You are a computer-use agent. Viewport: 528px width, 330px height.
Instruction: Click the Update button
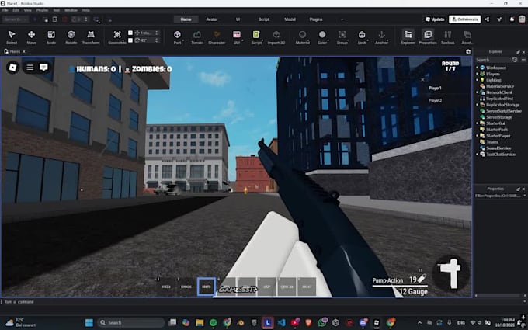pyautogui.click(x=435, y=19)
